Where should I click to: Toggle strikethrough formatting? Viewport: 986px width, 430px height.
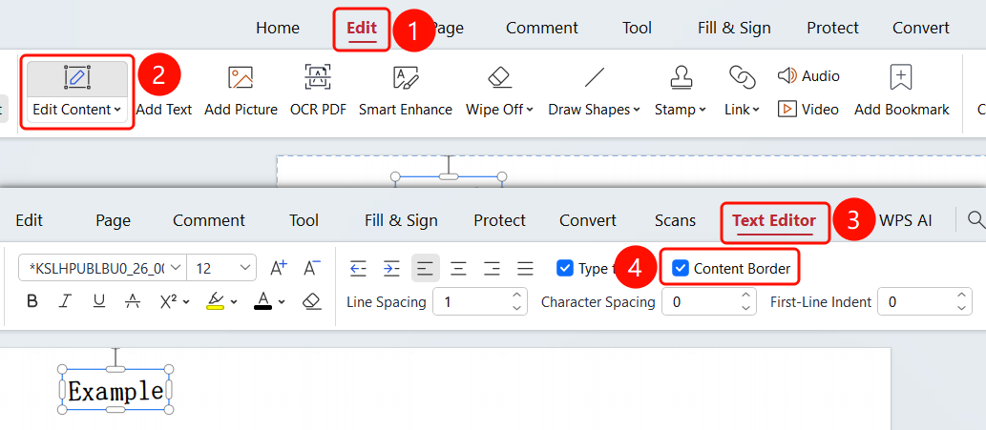132,301
